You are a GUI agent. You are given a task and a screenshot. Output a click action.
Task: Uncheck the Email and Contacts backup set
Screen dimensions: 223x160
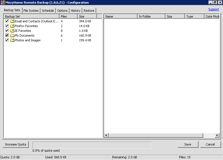pyautogui.click(x=7, y=21)
